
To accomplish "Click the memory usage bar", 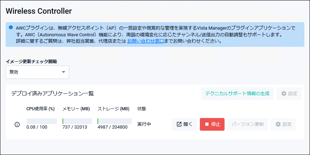I will (x=77, y=121).
